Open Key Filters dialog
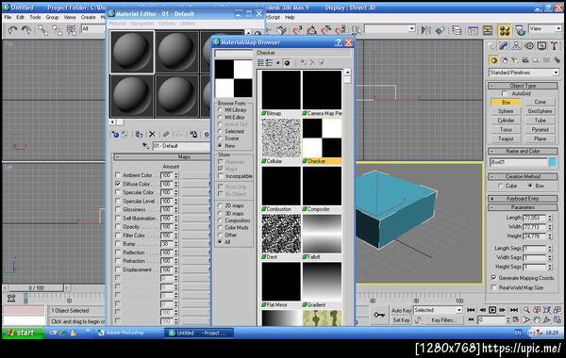 [443, 319]
